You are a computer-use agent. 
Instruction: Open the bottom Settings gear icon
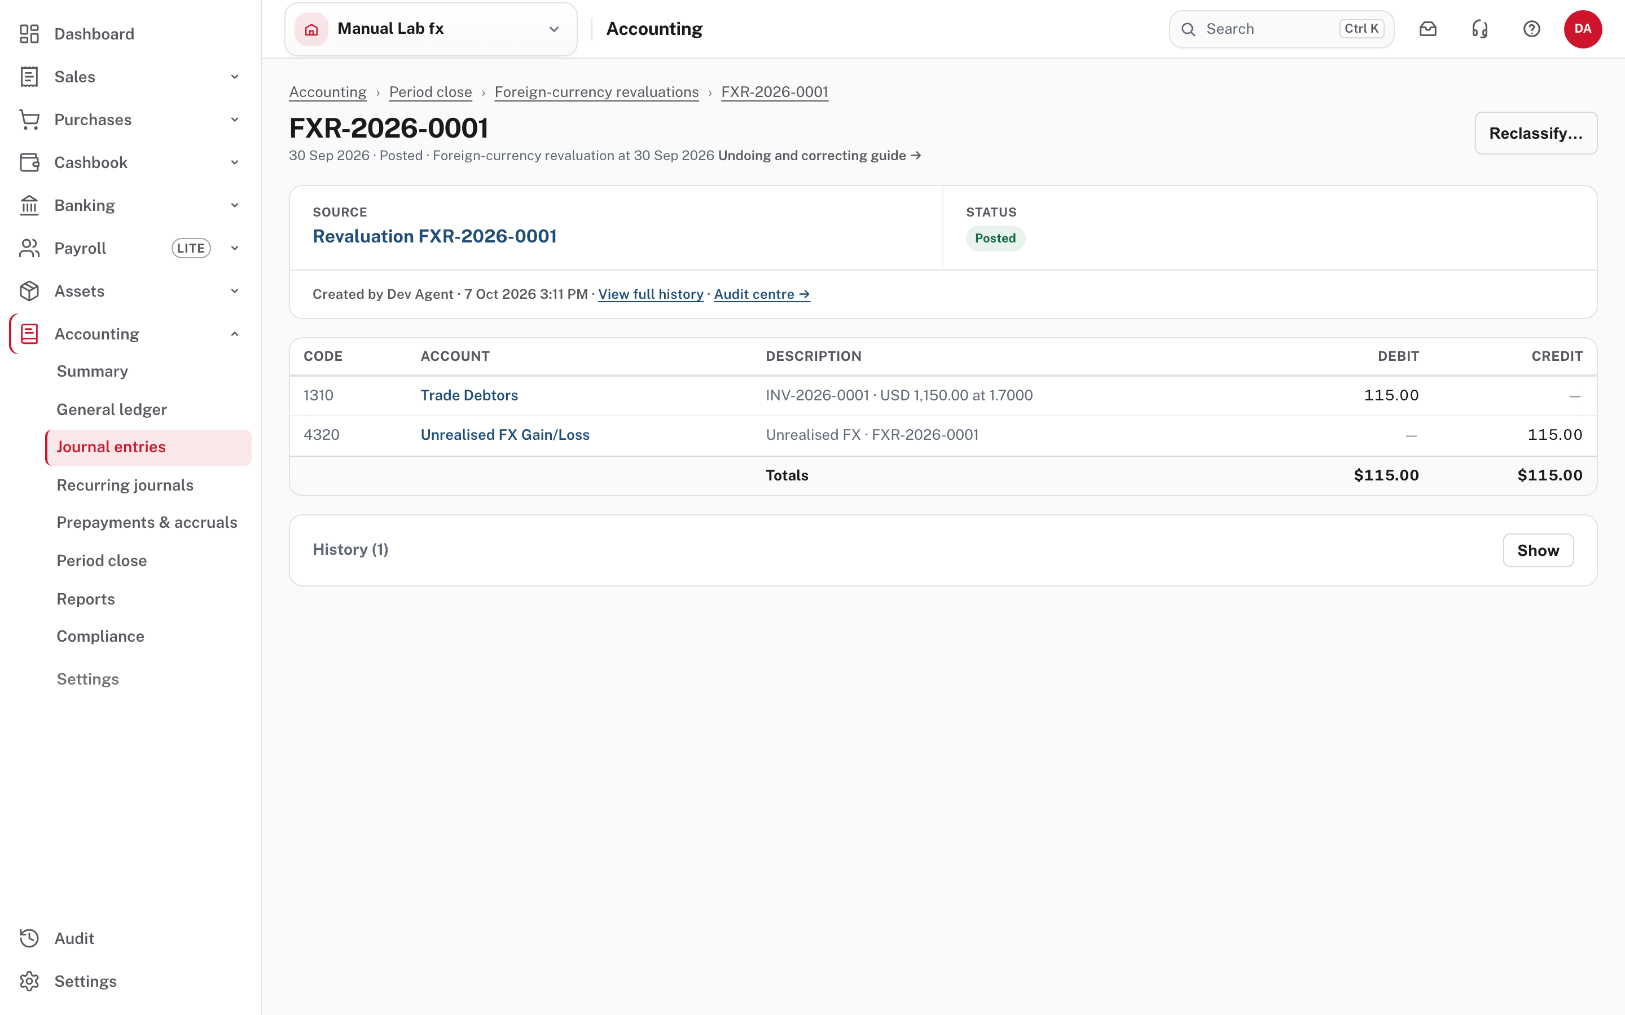(x=29, y=981)
